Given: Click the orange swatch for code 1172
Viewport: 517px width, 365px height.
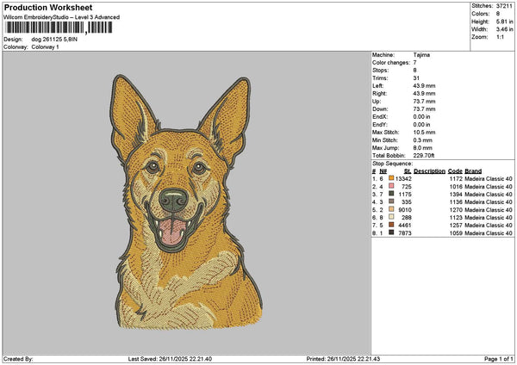Looking at the screenshot, I should 391,178.
